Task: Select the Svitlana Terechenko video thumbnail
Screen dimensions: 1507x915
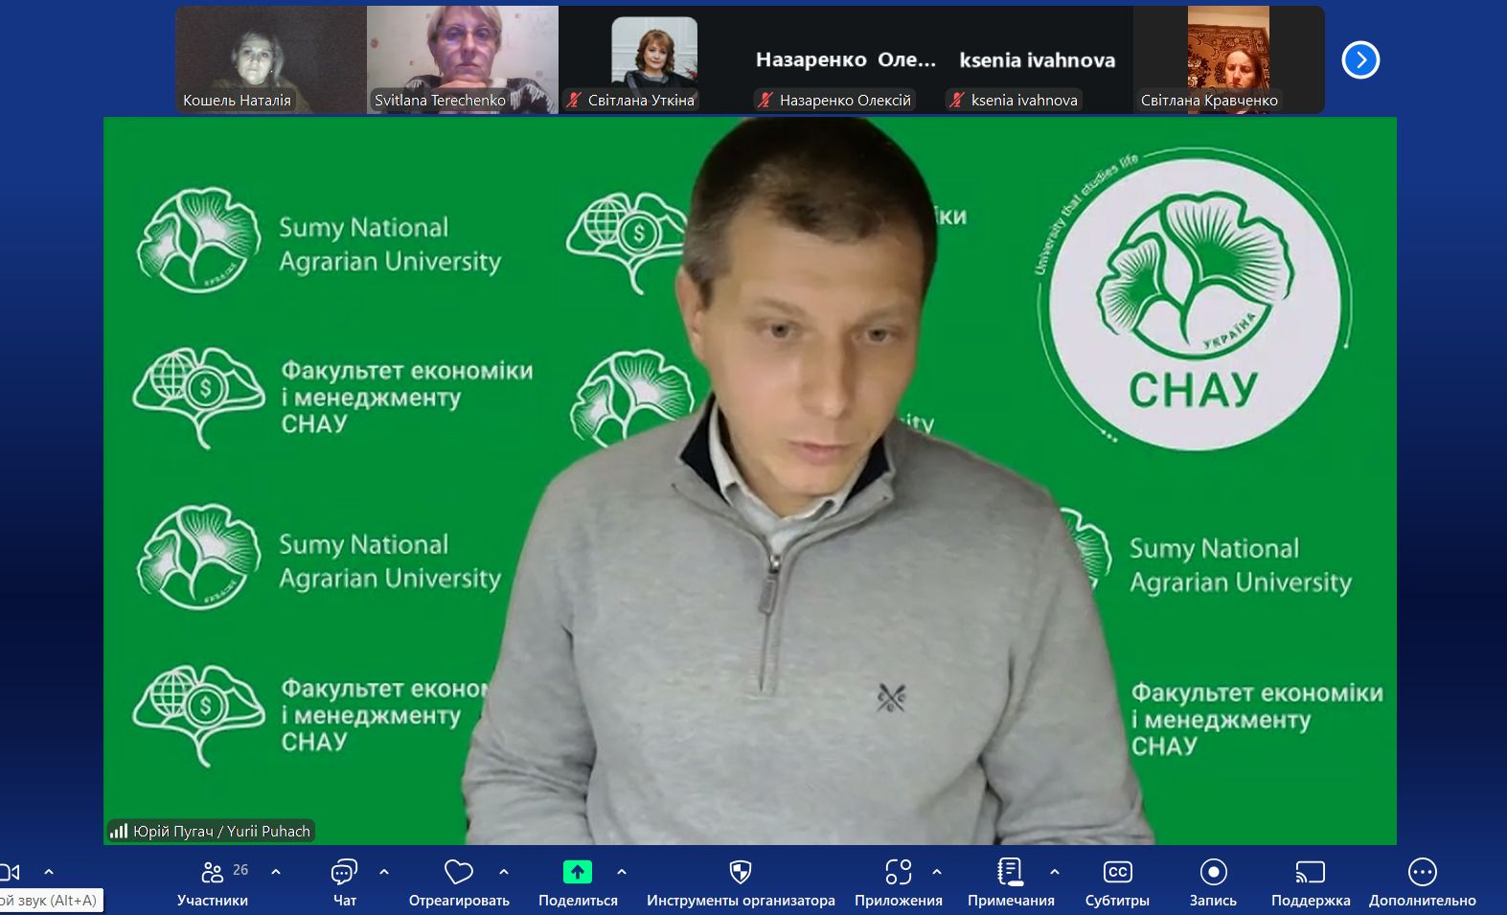Action: tap(462, 59)
